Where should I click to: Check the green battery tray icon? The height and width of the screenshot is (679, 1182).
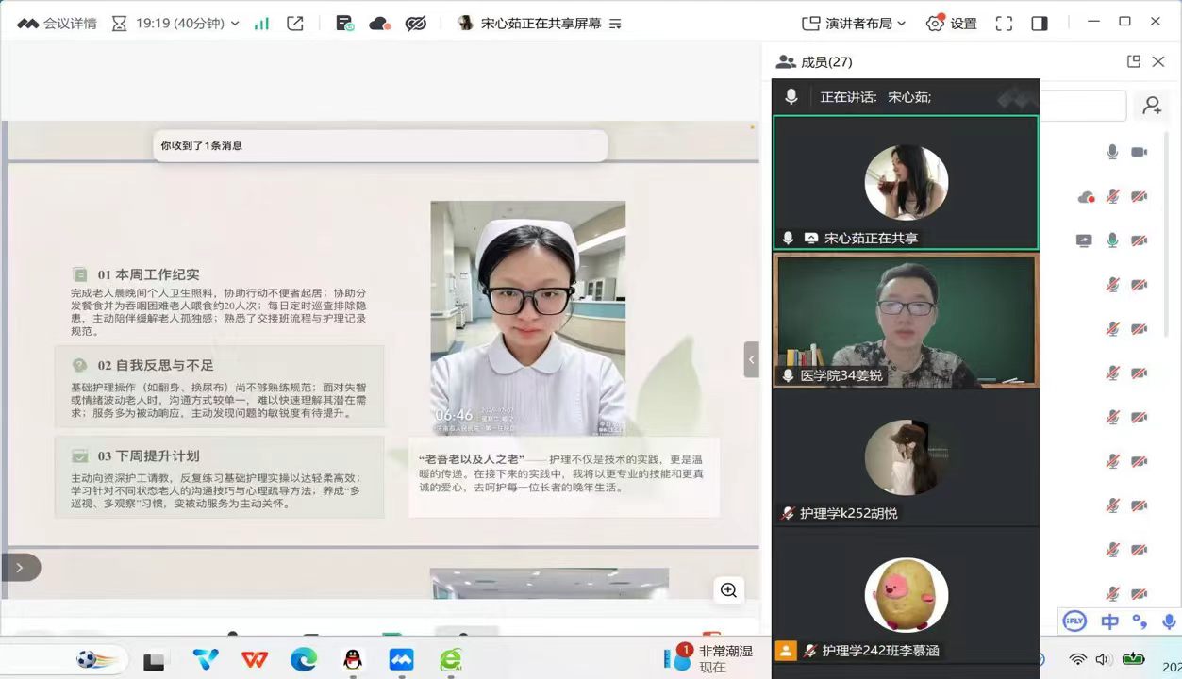pos(1133,659)
